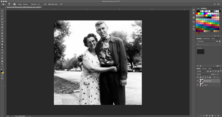Enable airbrush-style build-up in options bar

click(x=45, y=4)
